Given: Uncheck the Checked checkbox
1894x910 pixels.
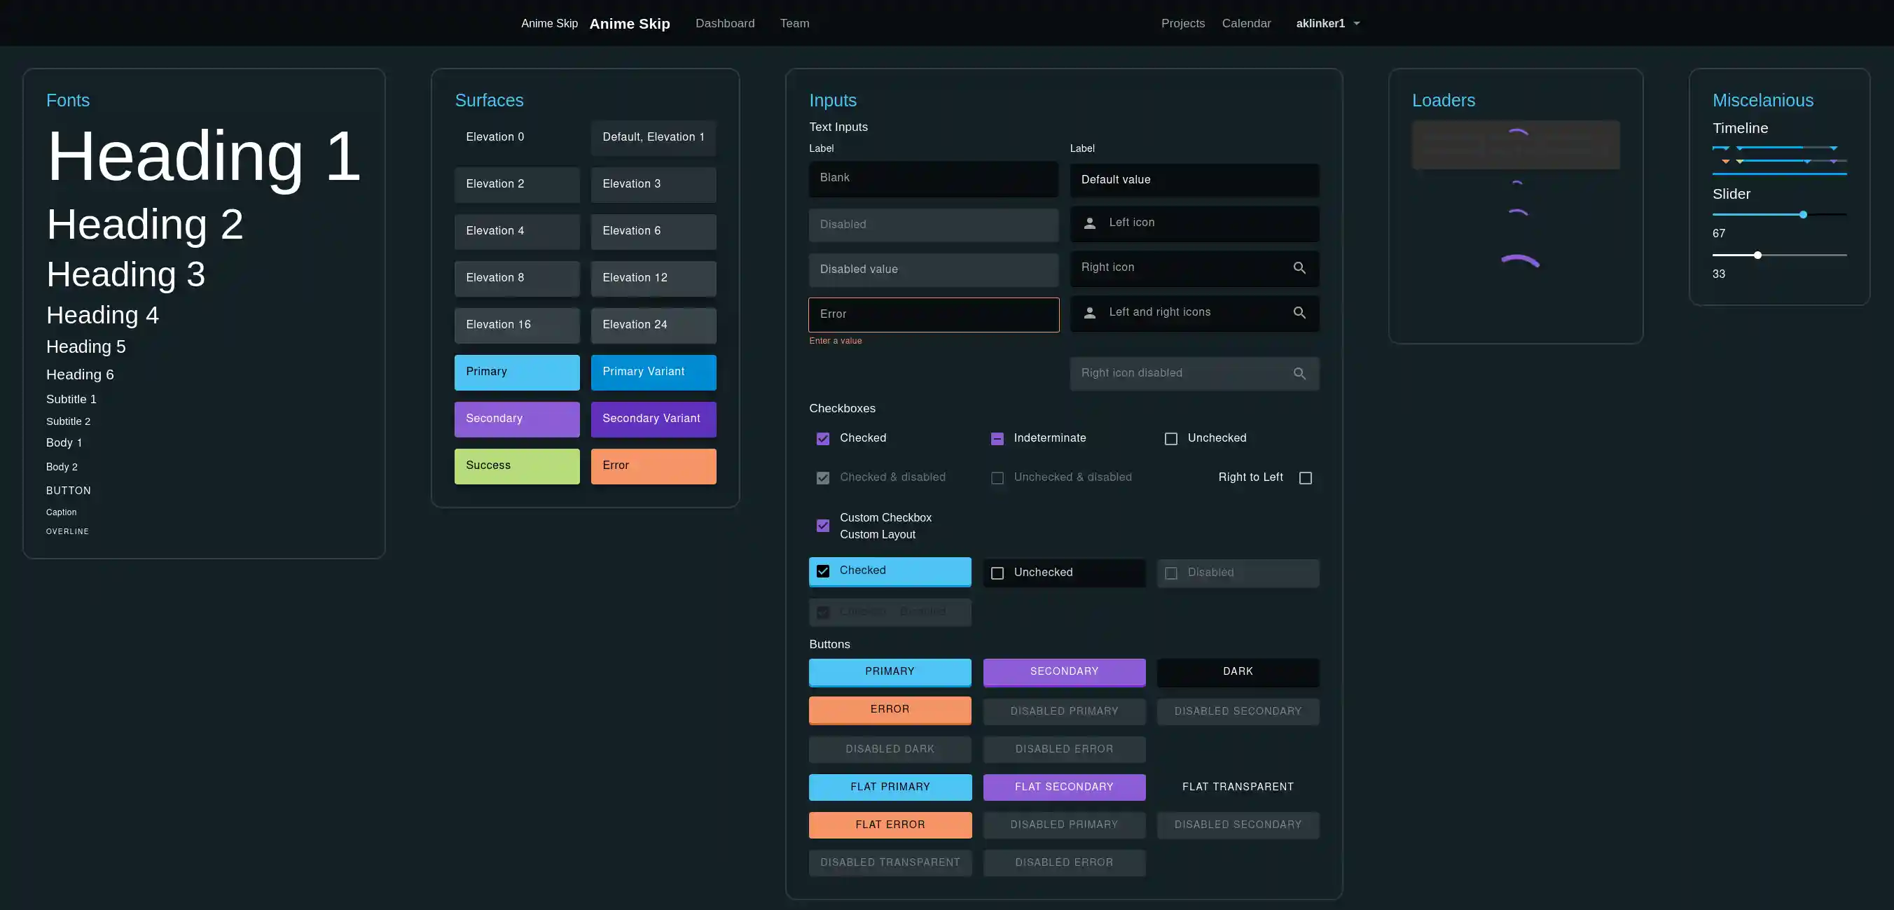Looking at the screenshot, I should [823, 438].
